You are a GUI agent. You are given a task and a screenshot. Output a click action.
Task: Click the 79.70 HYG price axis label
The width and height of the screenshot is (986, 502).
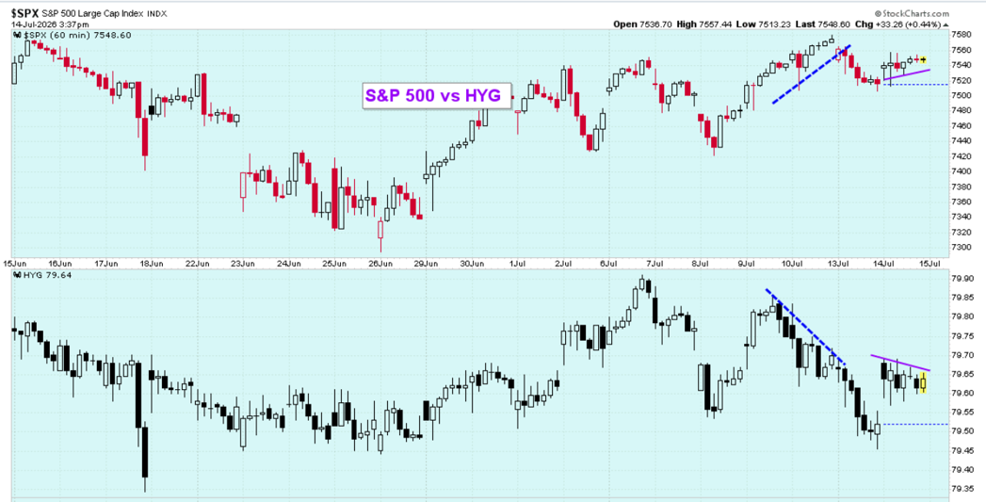(961, 355)
